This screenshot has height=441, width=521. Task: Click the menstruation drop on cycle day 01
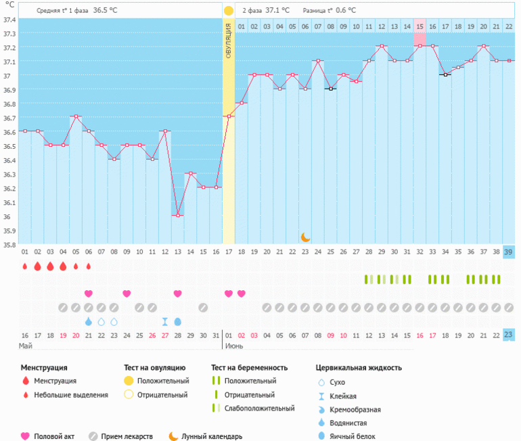[25, 266]
